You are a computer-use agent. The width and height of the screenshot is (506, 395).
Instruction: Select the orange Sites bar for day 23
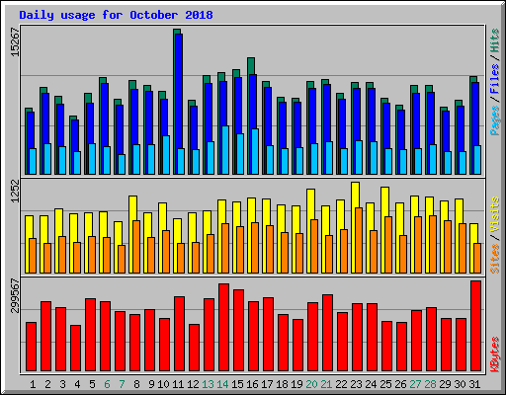click(359, 240)
